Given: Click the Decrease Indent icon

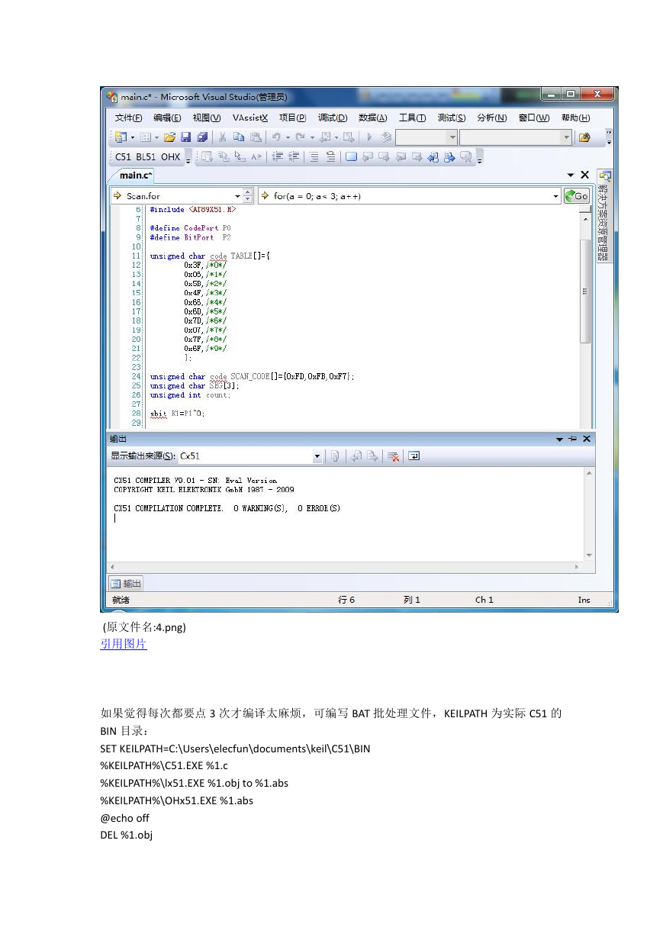Looking at the screenshot, I should pos(276,157).
